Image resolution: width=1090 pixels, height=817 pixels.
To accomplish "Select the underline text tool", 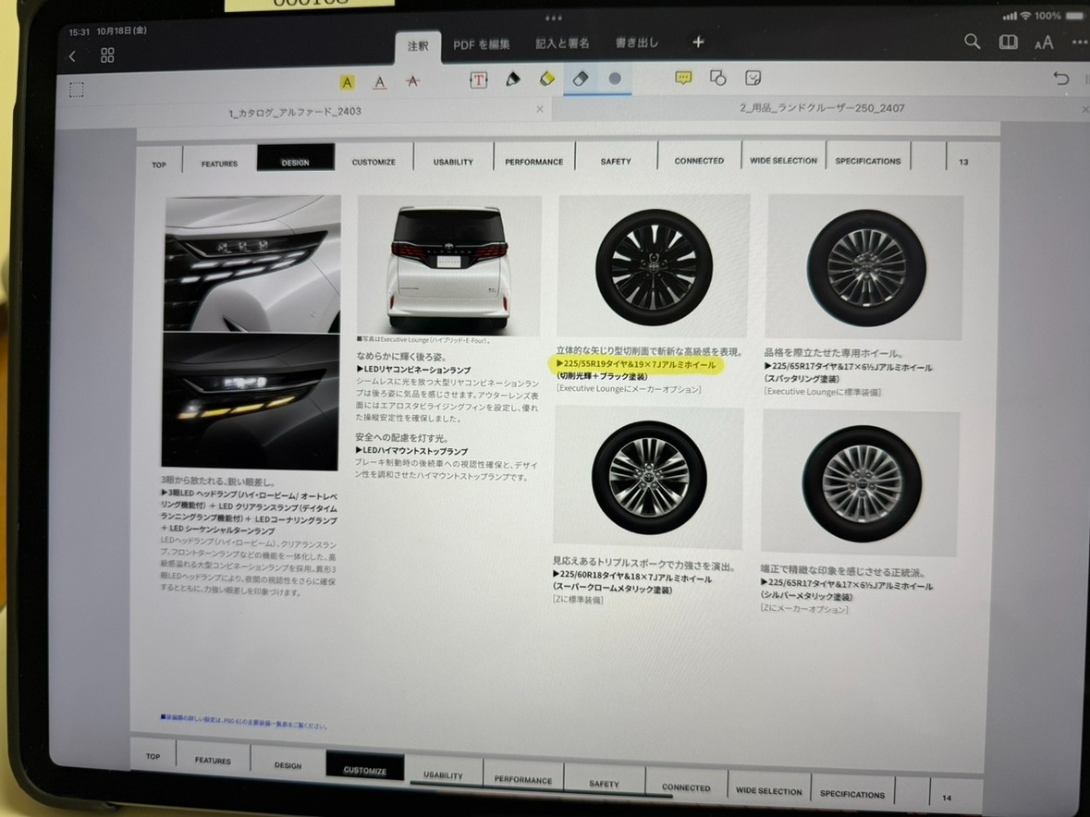I will (x=380, y=82).
